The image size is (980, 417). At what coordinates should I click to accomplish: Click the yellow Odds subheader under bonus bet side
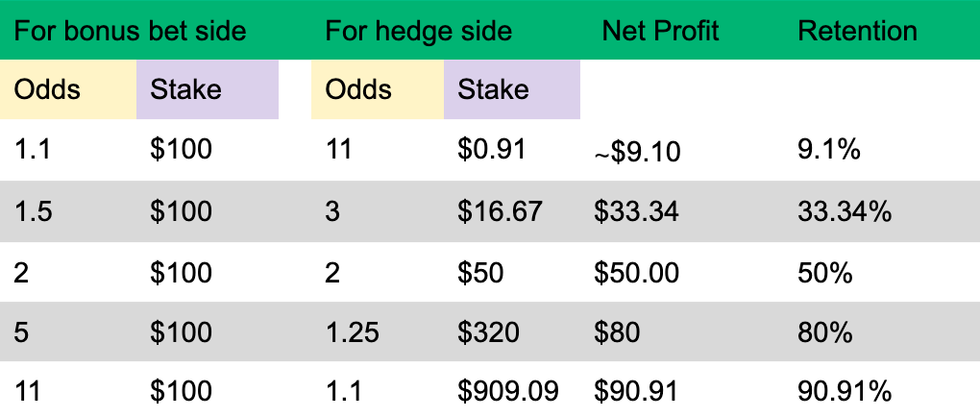coord(47,89)
